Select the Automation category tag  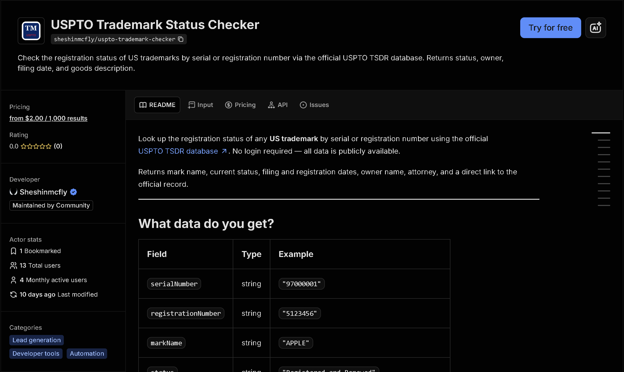pyautogui.click(x=87, y=354)
